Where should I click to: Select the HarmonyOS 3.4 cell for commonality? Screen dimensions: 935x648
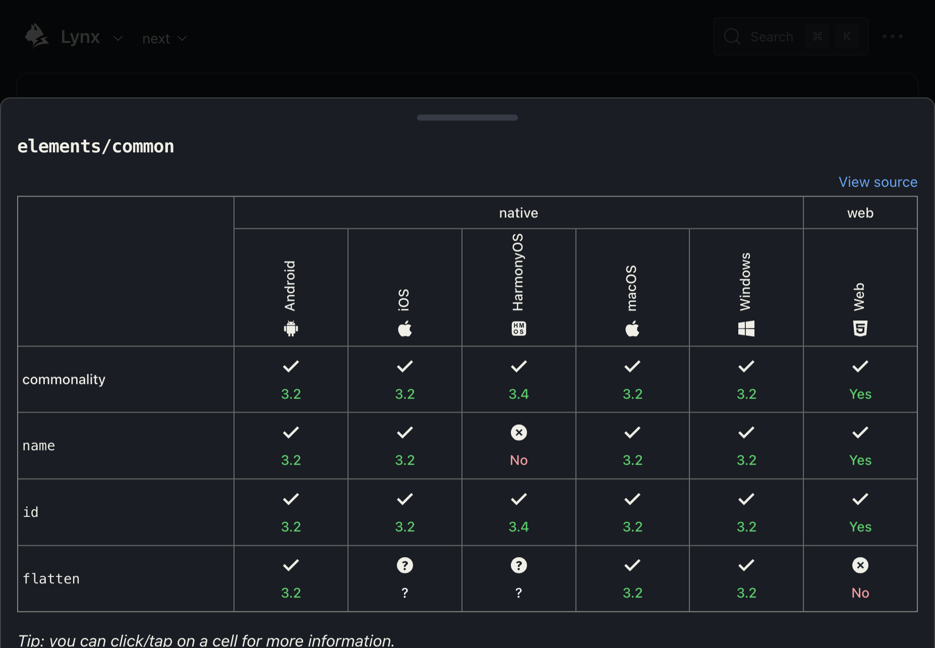coord(518,380)
